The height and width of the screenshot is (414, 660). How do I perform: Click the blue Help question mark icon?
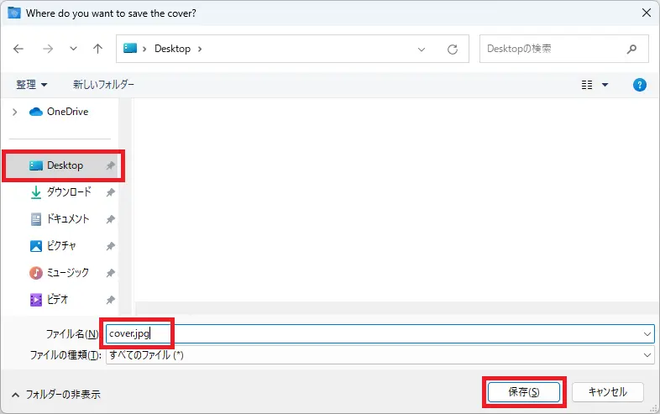pos(639,85)
